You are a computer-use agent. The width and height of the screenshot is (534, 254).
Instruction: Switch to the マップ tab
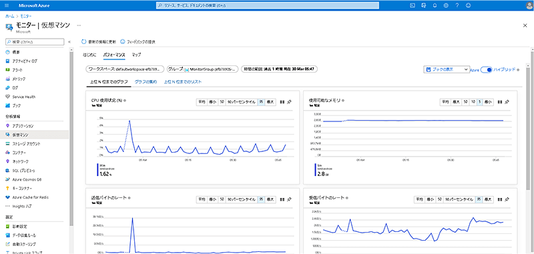coord(136,55)
